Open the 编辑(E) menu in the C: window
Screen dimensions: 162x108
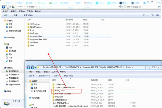pyautogui.click(x=13, y=11)
